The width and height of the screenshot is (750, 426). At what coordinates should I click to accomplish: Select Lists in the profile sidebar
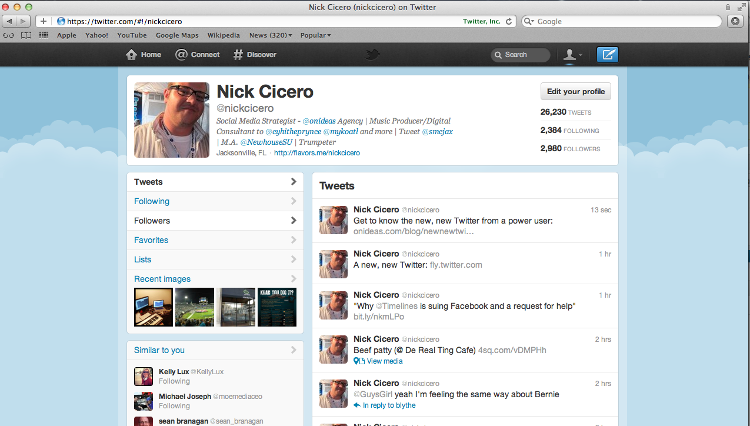click(x=215, y=259)
